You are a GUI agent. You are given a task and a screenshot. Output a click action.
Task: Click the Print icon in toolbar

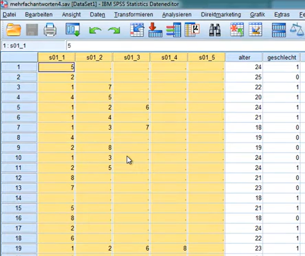49,30
